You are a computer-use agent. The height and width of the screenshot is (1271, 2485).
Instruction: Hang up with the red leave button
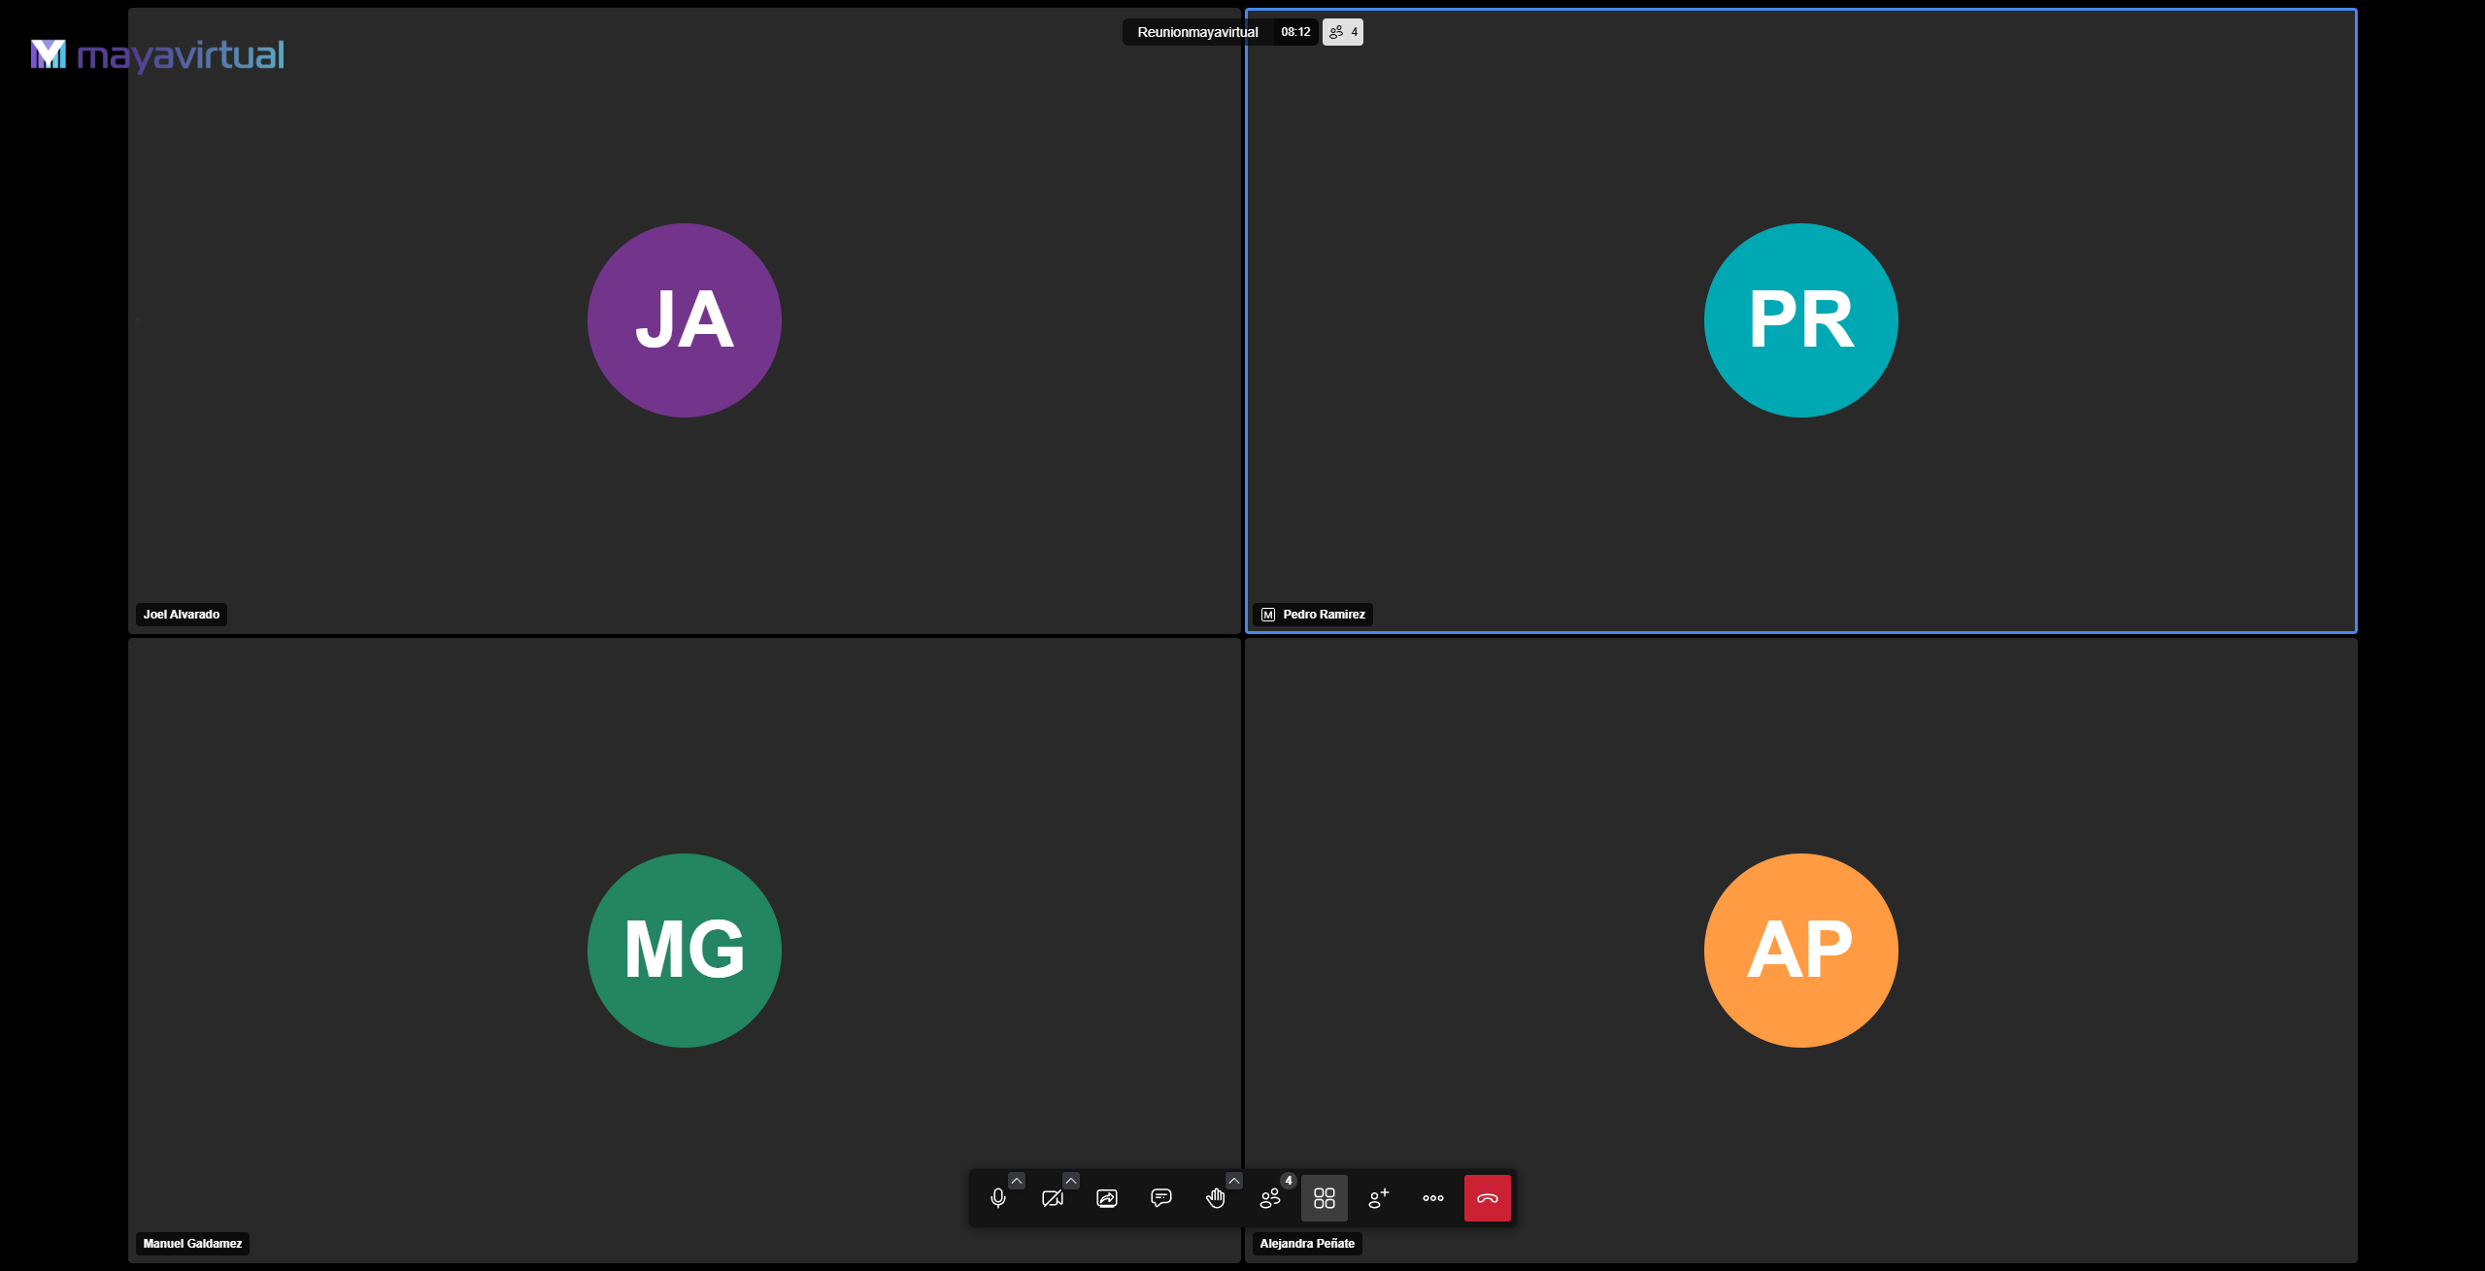pyautogui.click(x=1488, y=1198)
